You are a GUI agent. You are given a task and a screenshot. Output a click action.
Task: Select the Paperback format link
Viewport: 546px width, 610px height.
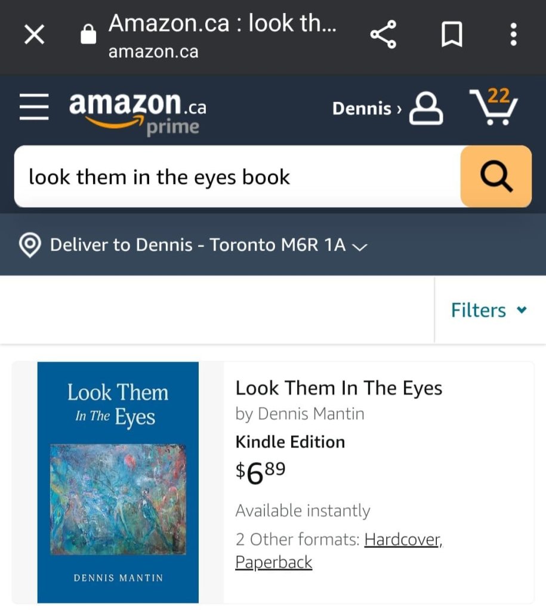point(274,562)
